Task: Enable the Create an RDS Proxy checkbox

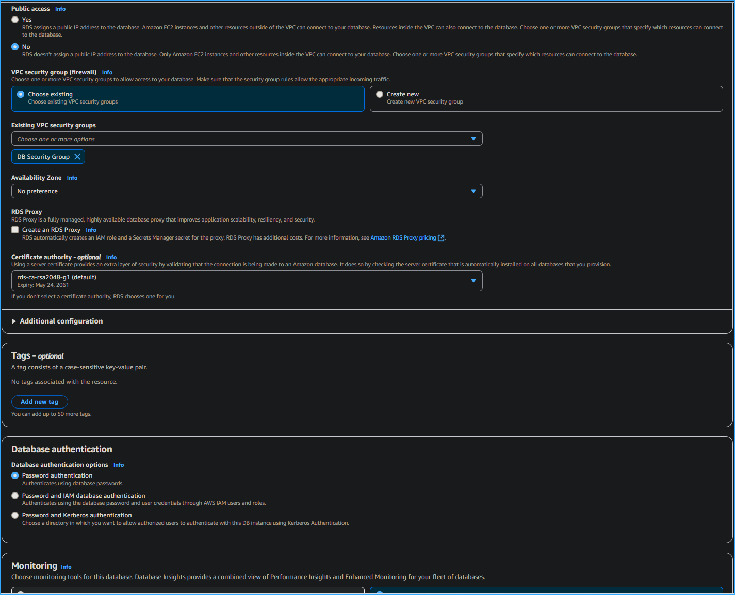Action: [x=14, y=229]
